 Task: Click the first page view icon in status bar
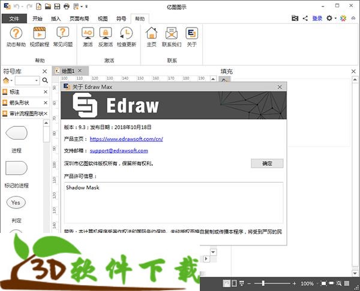[x=226, y=283]
